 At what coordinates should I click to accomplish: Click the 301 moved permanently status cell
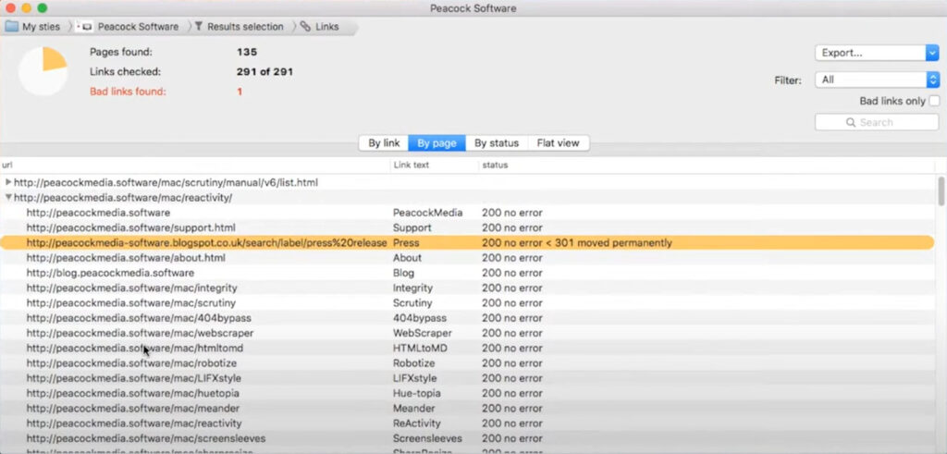577,242
